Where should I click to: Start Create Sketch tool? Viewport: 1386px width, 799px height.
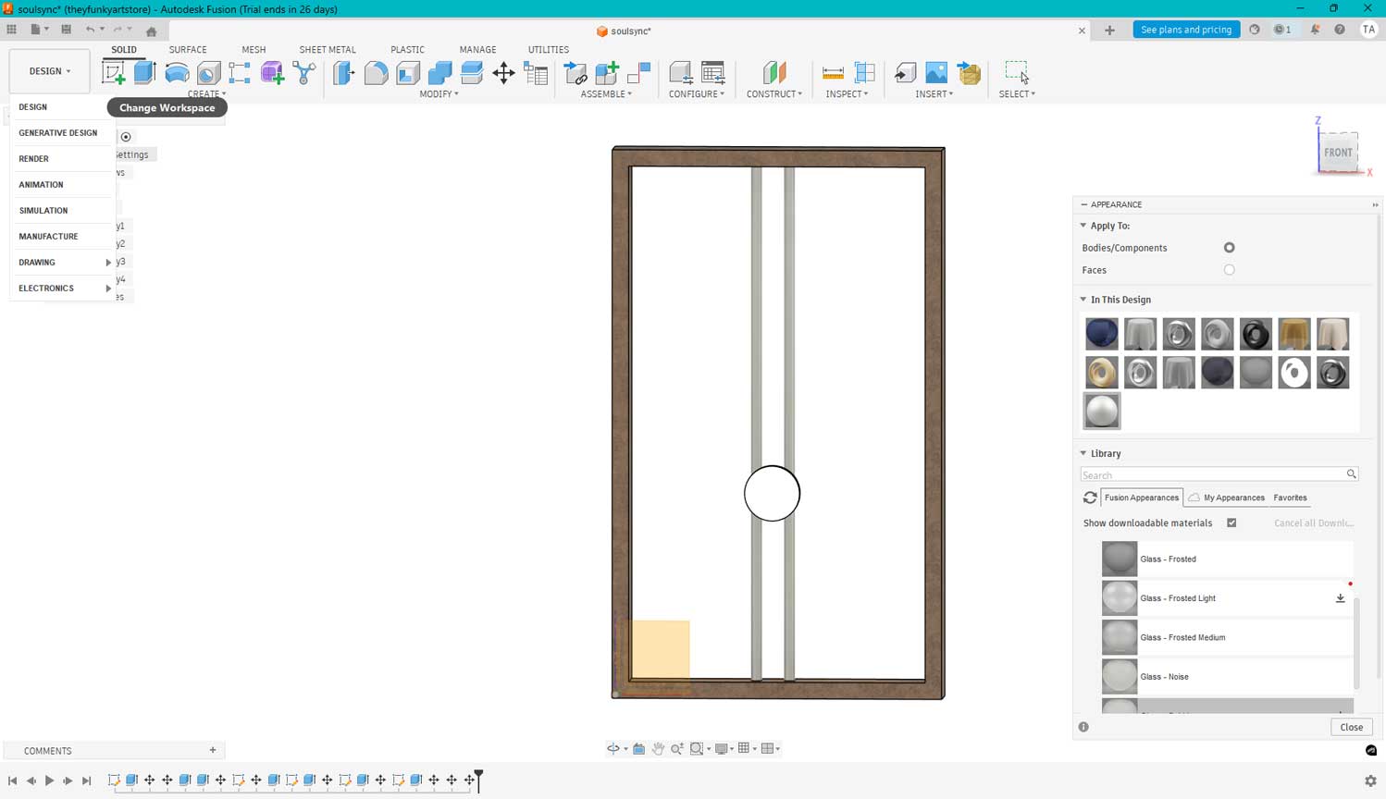114,73
